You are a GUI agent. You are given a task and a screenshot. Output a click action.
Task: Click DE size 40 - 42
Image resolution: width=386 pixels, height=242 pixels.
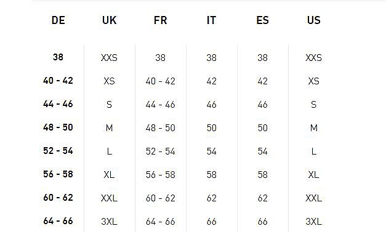tap(58, 81)
